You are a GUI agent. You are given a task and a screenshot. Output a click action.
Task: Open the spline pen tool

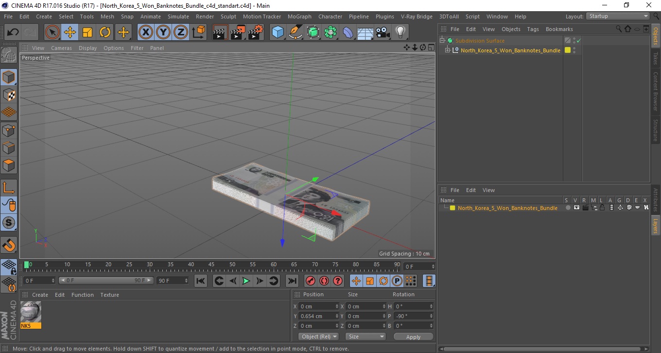[295, 32]
